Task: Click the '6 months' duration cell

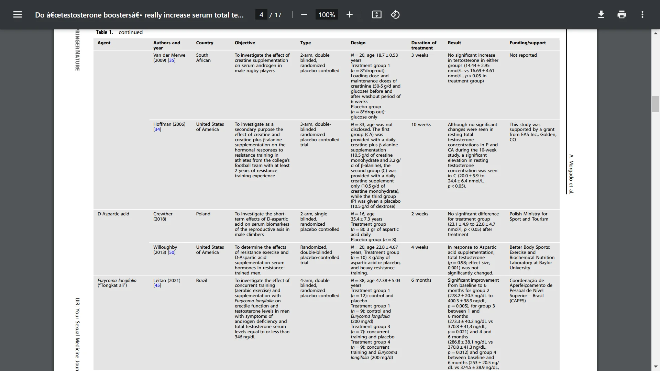Action: tap(421, 280)
